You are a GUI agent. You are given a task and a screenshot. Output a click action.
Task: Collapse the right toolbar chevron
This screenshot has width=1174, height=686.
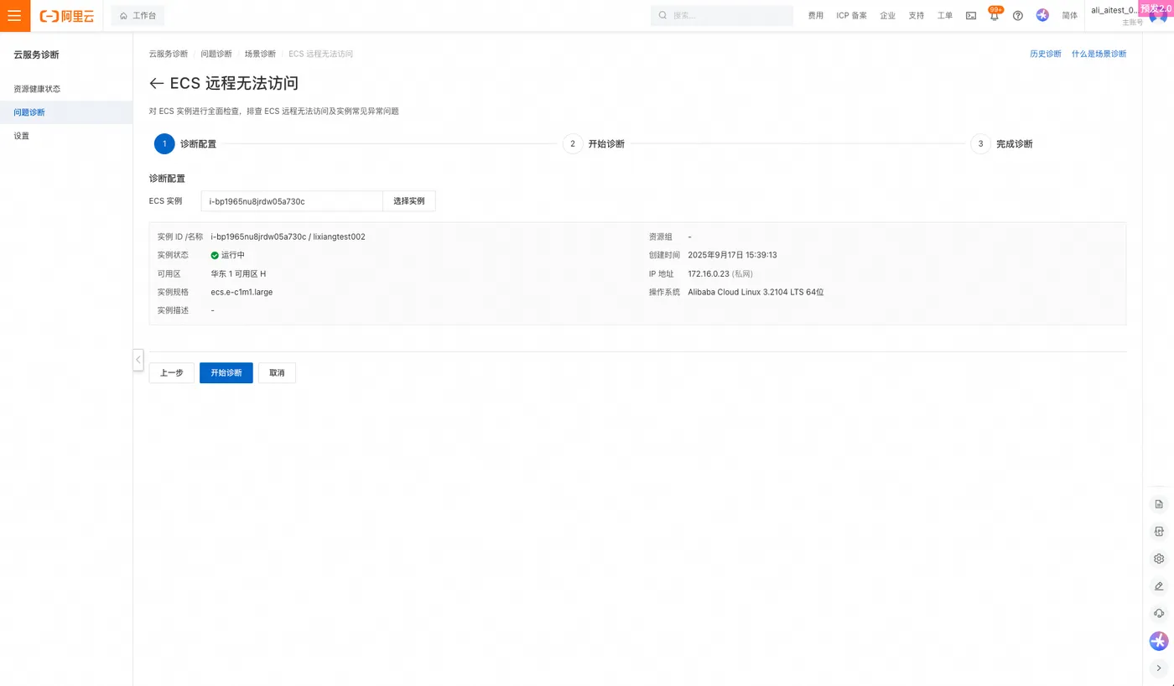(1159, 668)
